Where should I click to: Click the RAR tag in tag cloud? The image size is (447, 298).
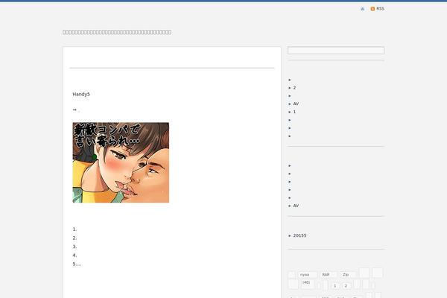329,275
